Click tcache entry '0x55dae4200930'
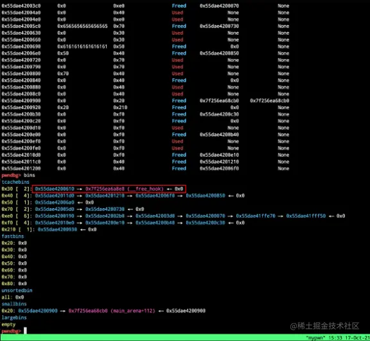370x341 pixels. coord(57,229)
